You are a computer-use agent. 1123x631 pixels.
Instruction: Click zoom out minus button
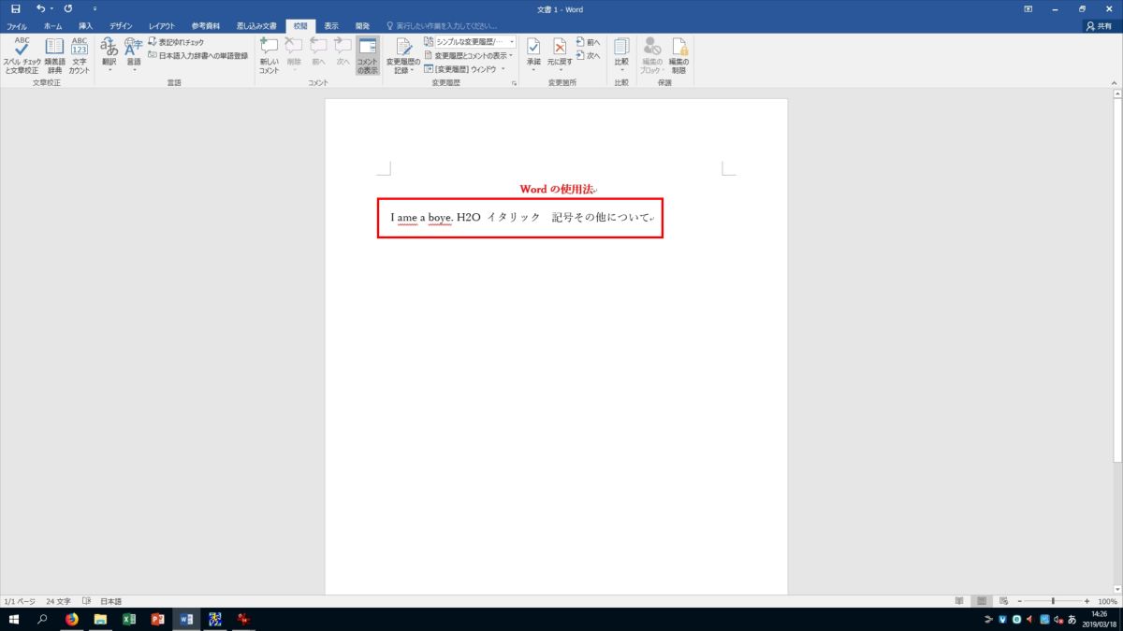click(x=1018, y=601)
